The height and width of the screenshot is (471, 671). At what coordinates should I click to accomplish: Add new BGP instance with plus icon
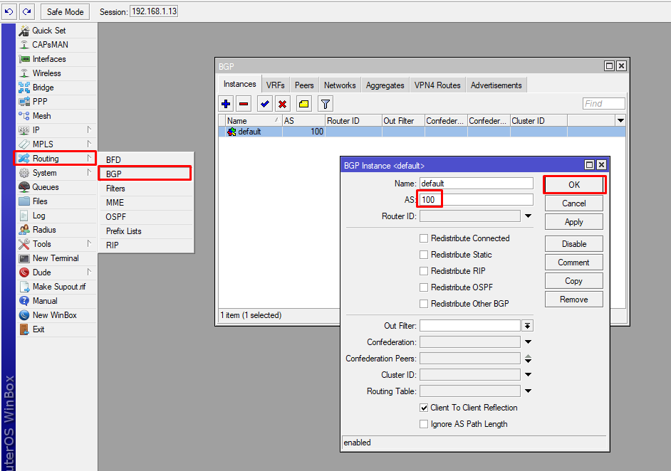tap(226, 104)
